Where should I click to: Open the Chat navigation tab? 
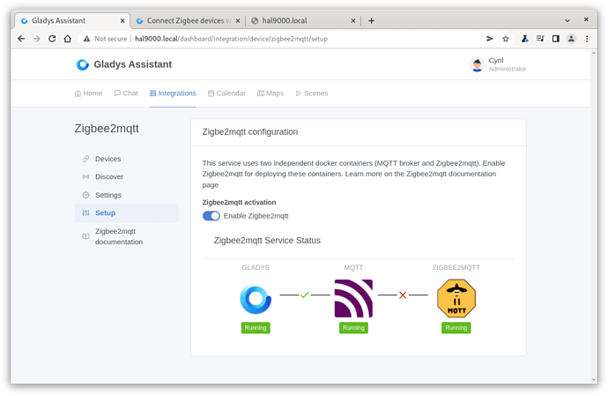126,93
